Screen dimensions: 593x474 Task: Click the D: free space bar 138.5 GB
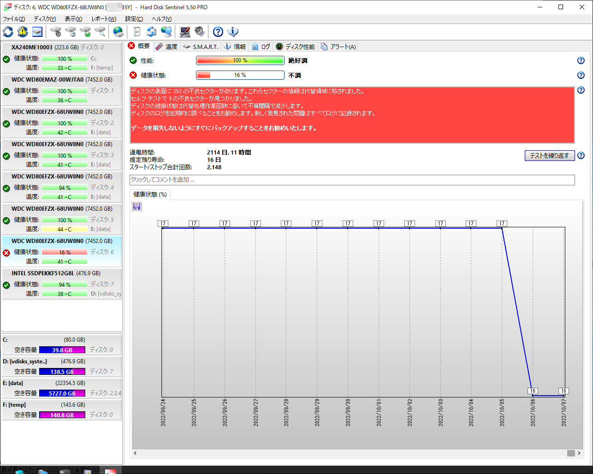(x=62, y=372)
